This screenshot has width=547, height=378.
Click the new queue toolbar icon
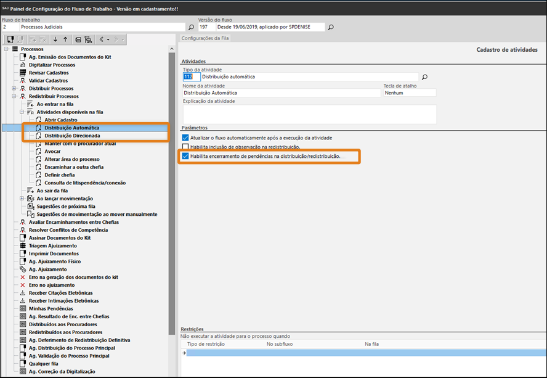(x=10, y=39)
